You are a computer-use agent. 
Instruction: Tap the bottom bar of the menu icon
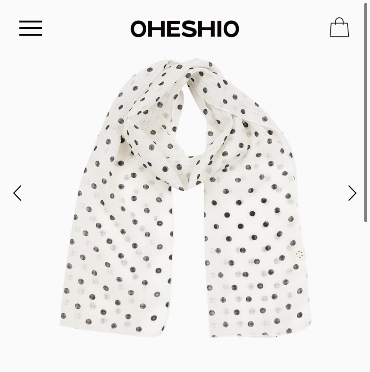pyautogui.click(x=31, y=34)
